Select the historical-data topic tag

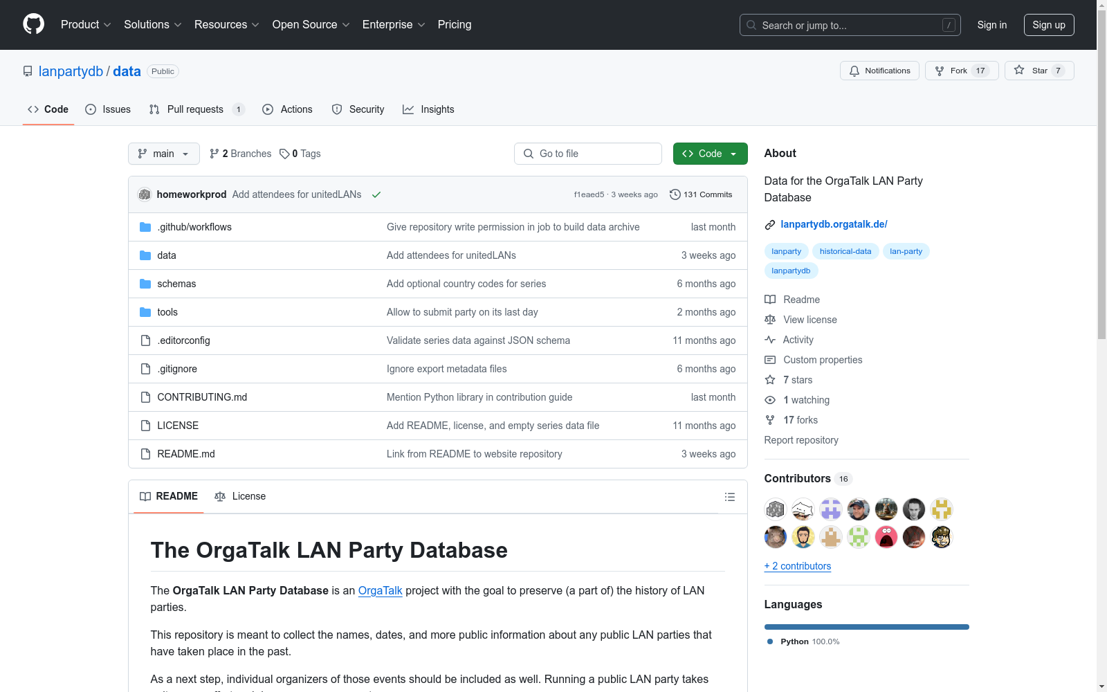[845, 251]
